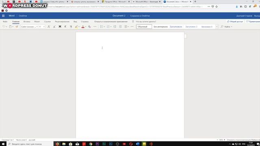The width and height of the screenshot is (260, 146).
Task: Click the word count in status bar
Action: click(21, 140)
